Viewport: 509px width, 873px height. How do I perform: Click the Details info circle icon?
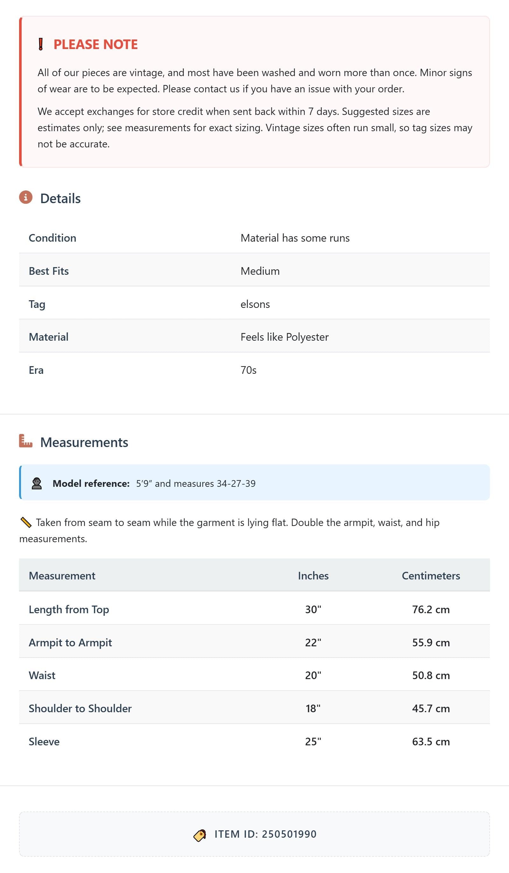pos(26,197)
